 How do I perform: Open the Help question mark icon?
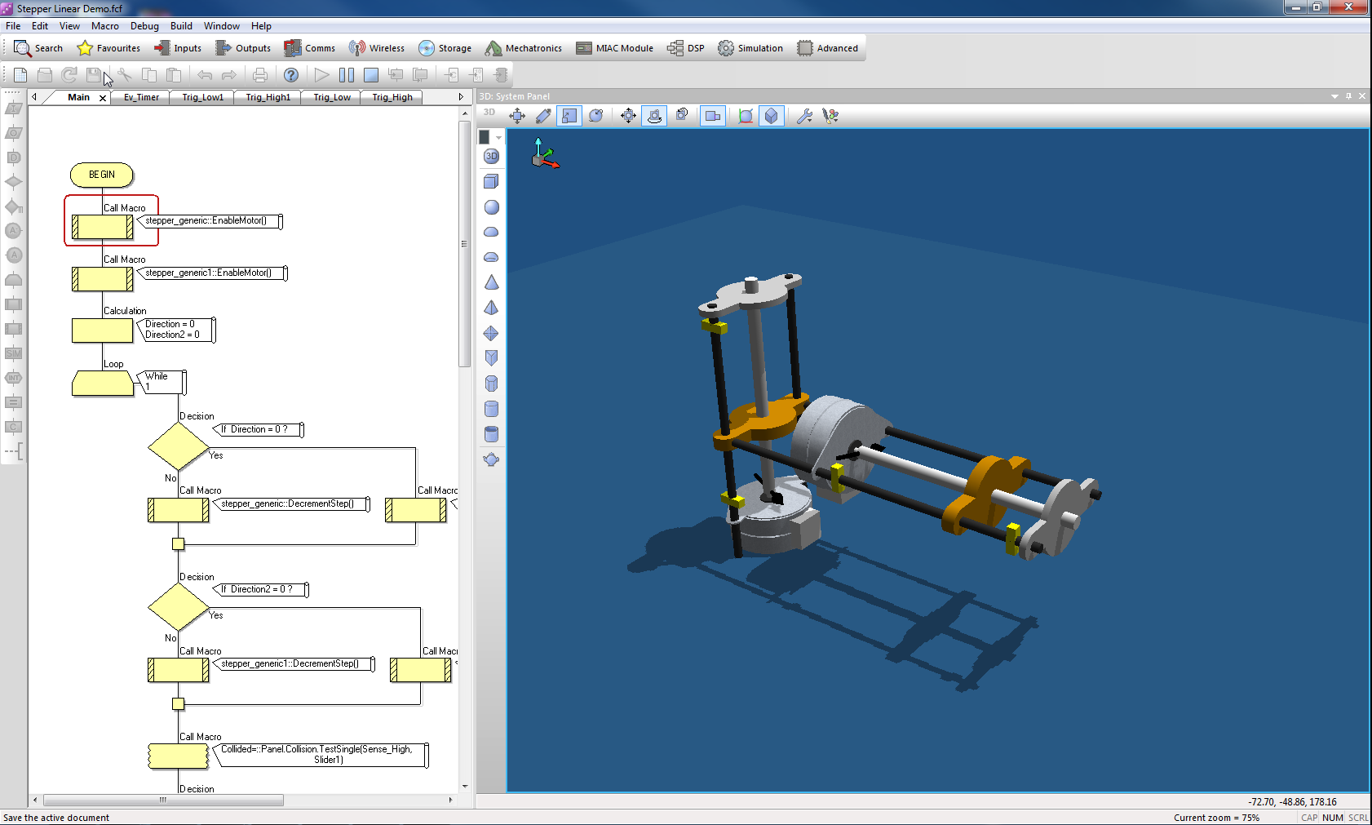pyautogui.click(x=291, y=75)
